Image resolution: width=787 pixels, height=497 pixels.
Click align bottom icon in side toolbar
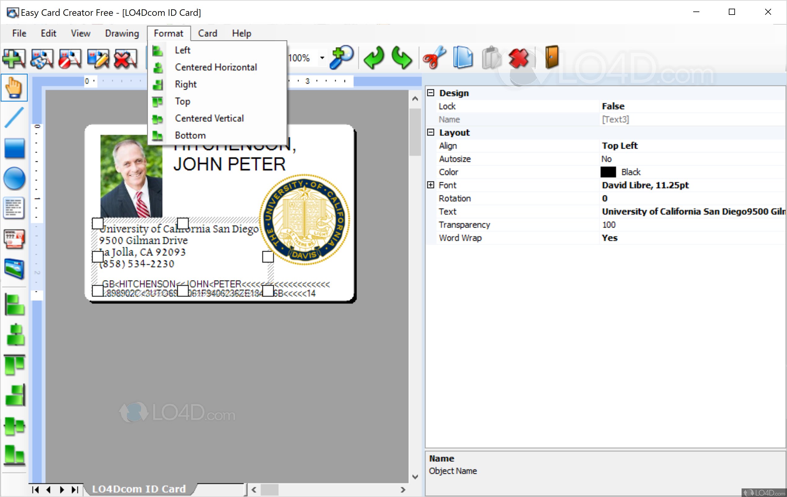pyautogui.click(x=14, y=455)
